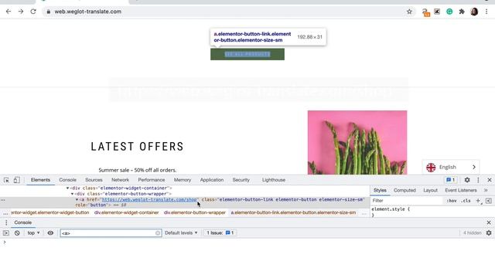
Task: Select breadcrumb div.elementor-button-wrapper
Action: point(194,213)
